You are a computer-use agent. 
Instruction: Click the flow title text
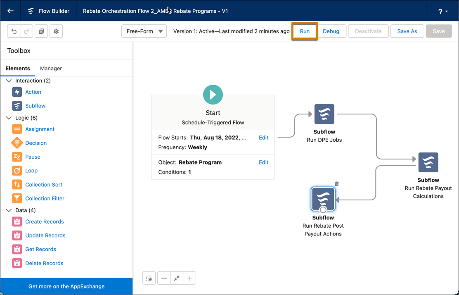coord(156,11)
